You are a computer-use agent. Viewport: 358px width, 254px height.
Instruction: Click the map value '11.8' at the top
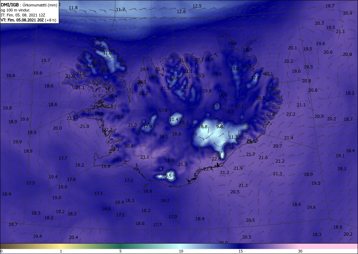[x=73, y=8]
